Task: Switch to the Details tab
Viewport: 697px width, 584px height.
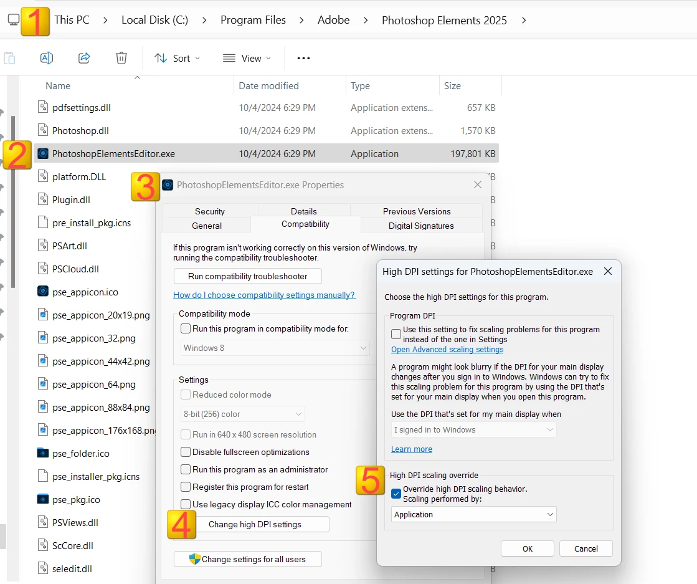Action: point(303,211)
